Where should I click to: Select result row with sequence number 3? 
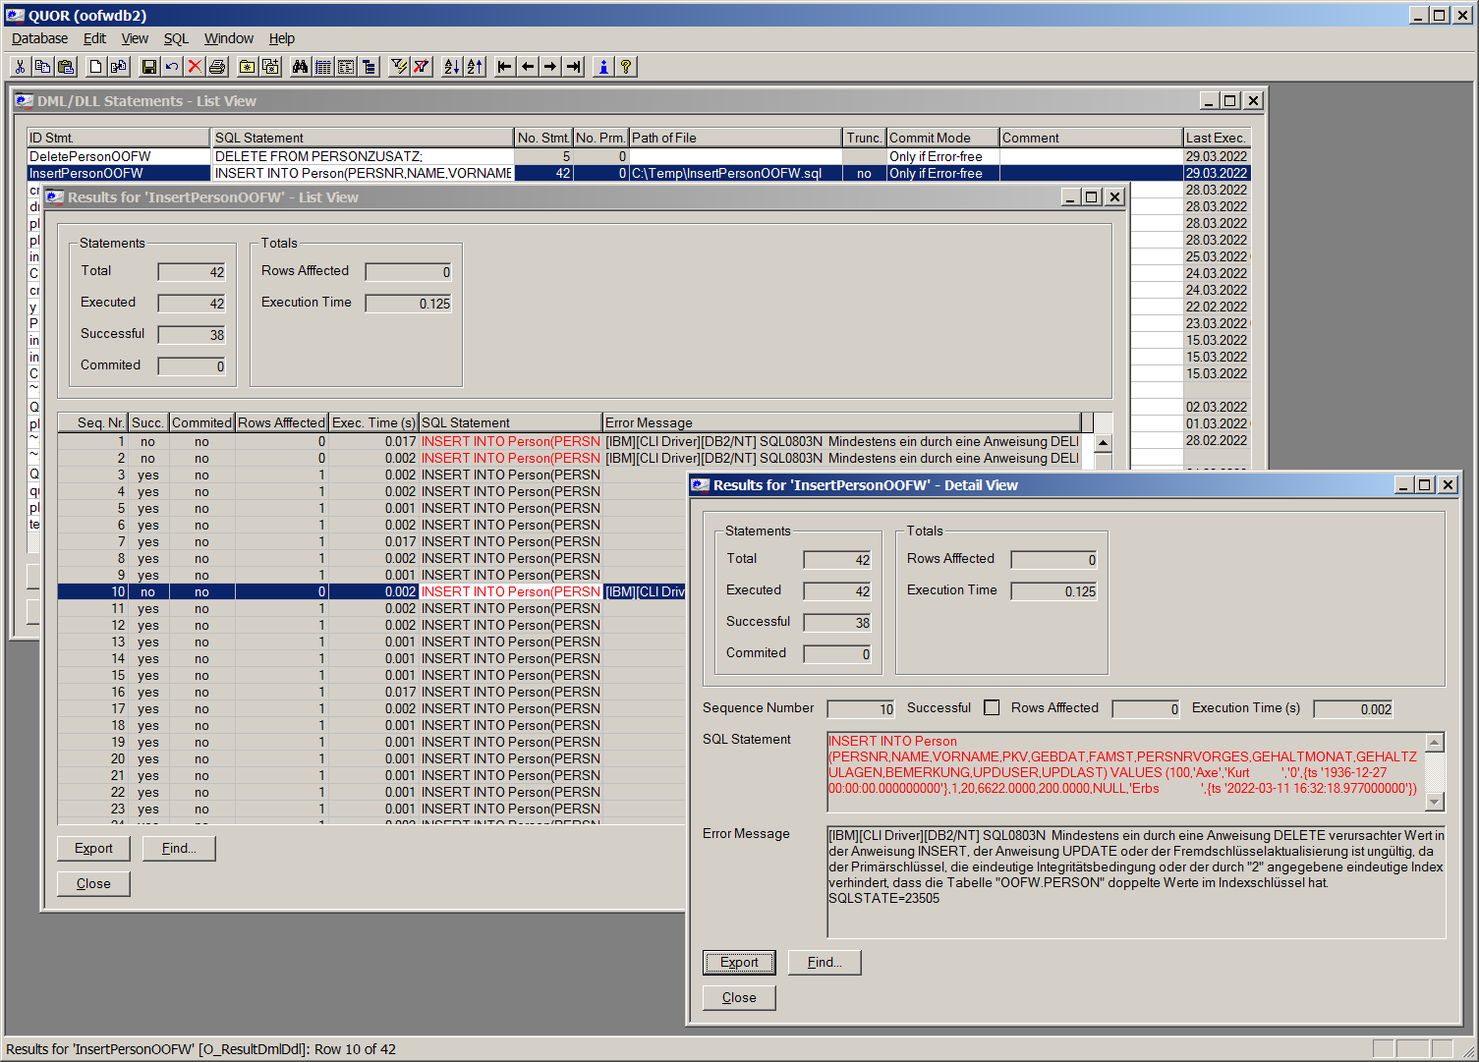pyautogui.click(x=371, y=475)
